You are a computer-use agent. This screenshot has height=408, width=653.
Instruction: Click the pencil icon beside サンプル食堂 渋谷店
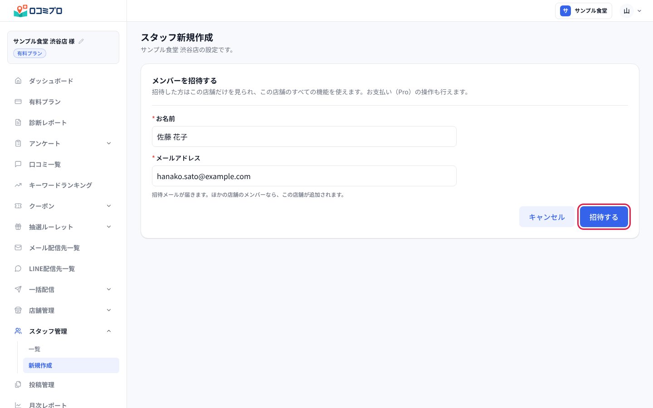tap(81, 41)
